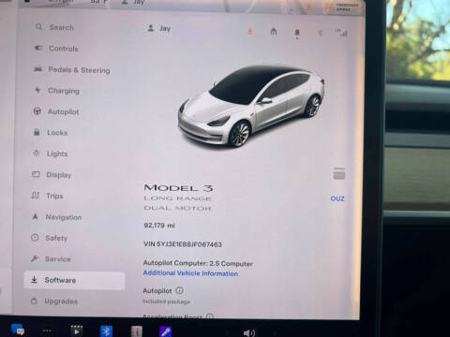Open Navigation arrow-icon settings
Image resolution: width=450 pixels, height=337 pixels.
pyautogui.click(x=56, y=217)
